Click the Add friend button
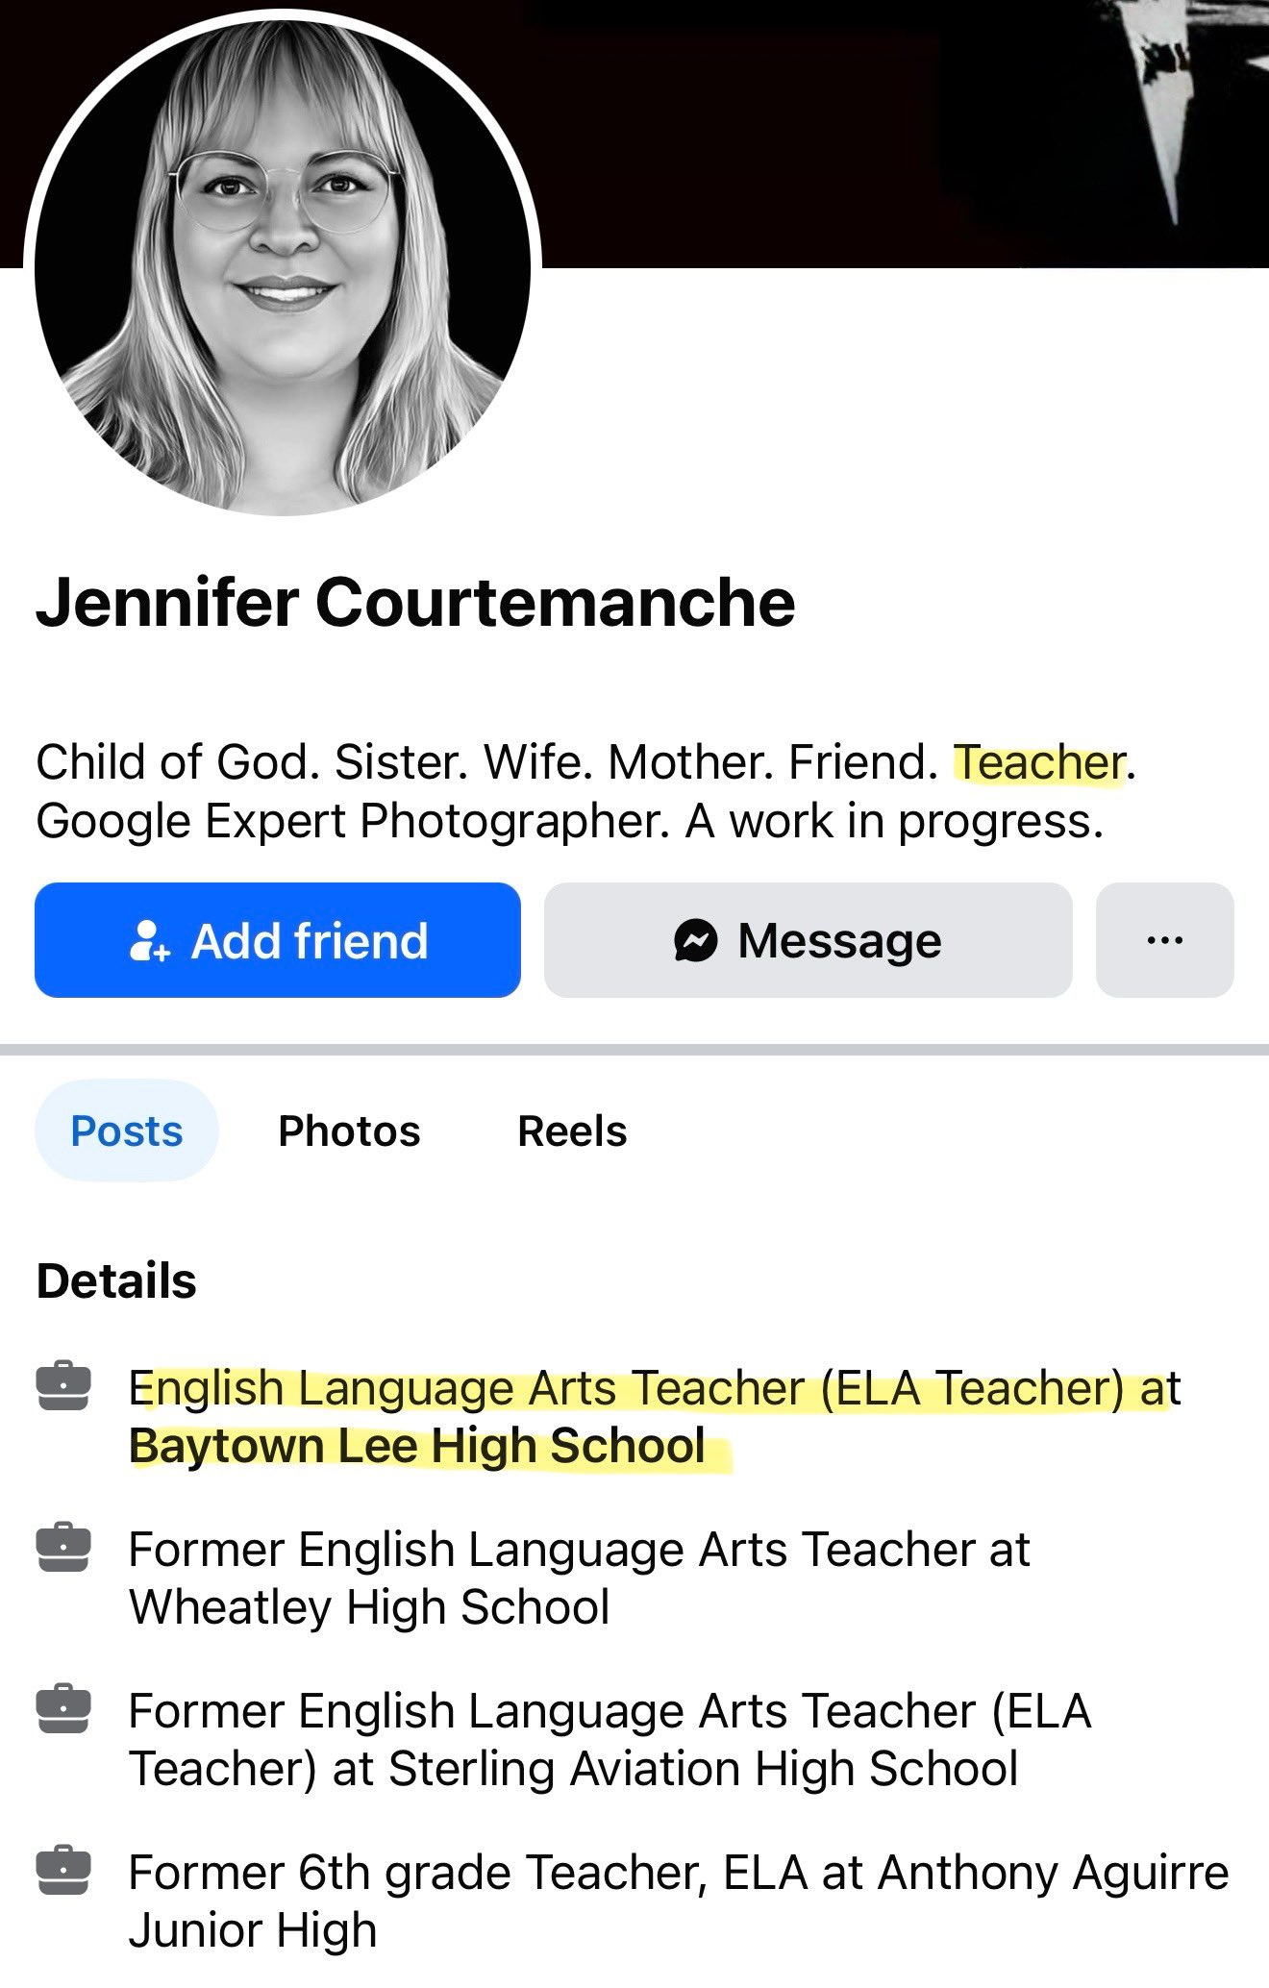 (278, 940)
